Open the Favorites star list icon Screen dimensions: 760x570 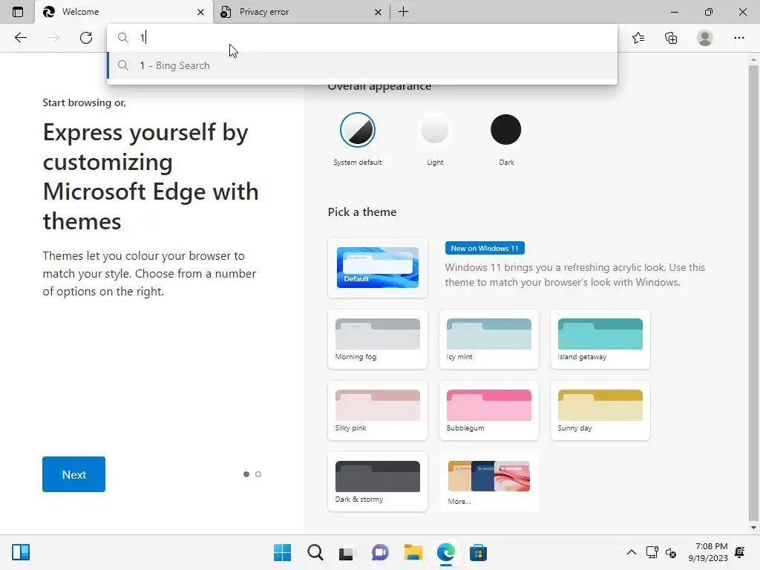point(638,38)
